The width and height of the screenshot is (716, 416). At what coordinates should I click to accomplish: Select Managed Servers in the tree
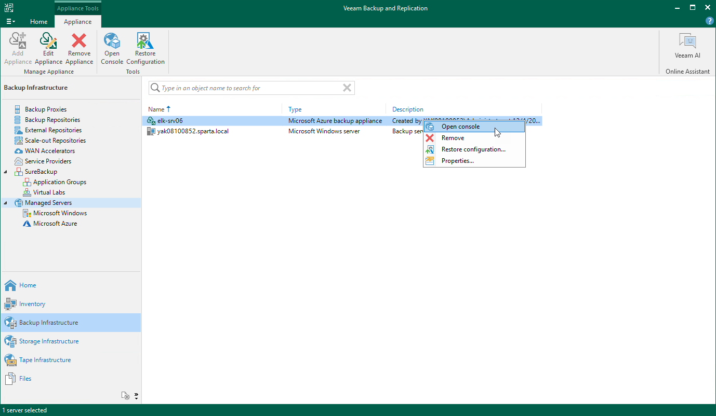(x=48, y=203)
